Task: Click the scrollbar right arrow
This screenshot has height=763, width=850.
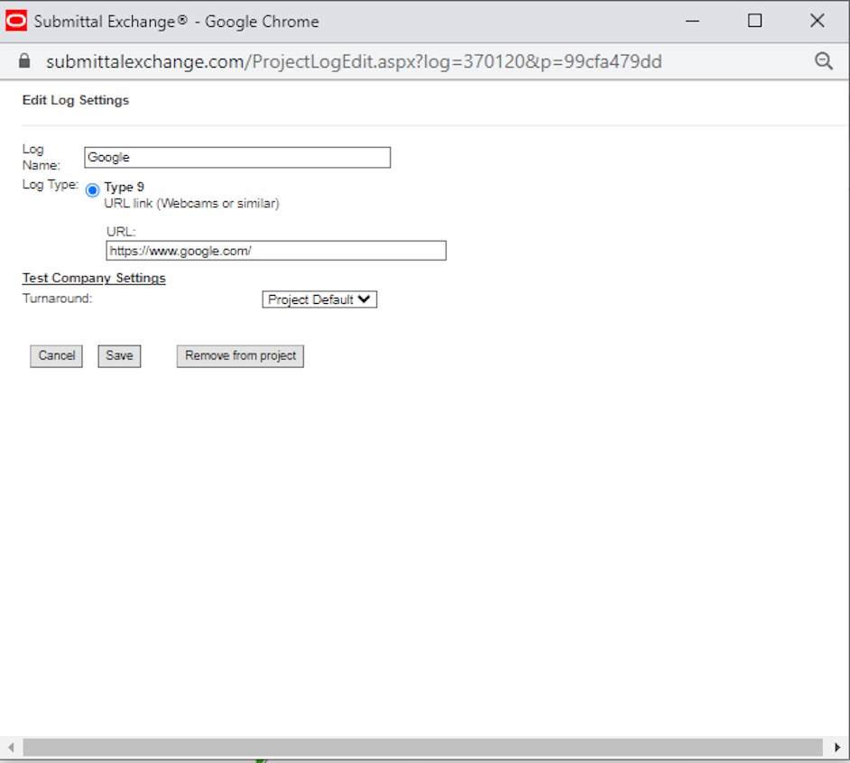Action: tap(837, 748)
